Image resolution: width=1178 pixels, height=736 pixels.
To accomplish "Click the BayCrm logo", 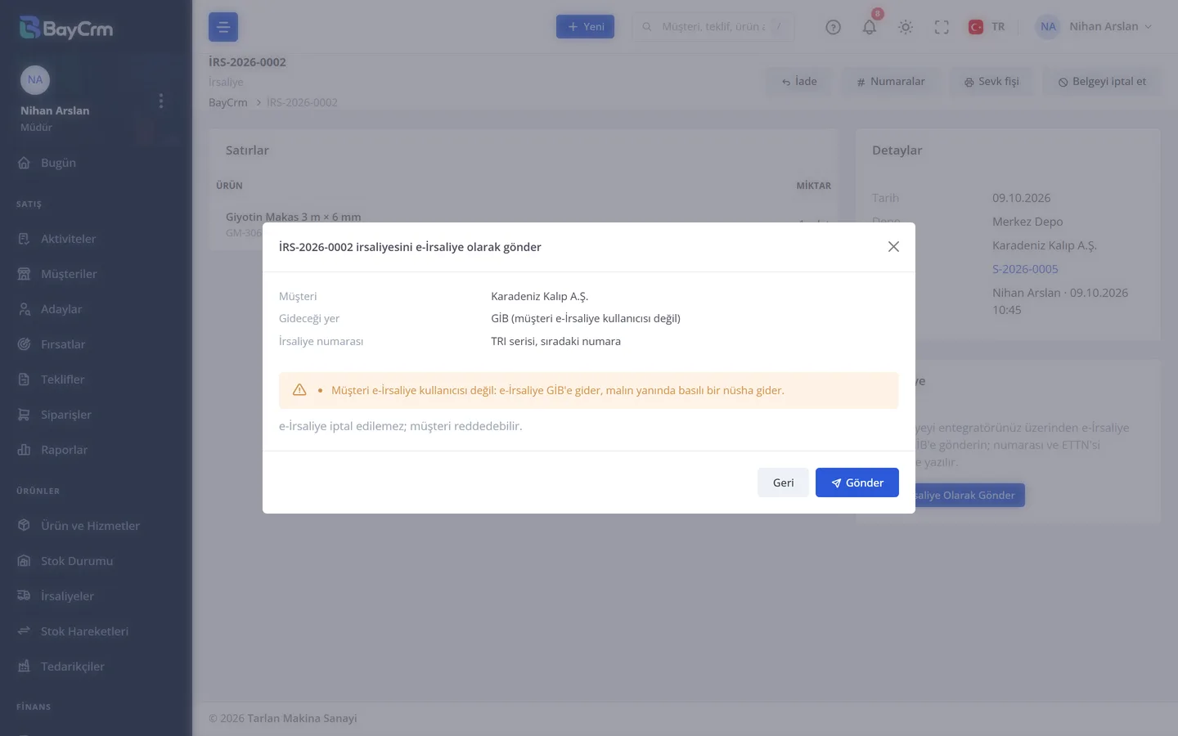I will (x=66, y=28).
